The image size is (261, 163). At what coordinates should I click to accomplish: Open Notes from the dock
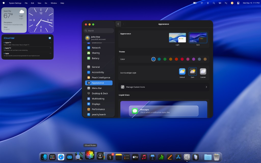pyautogui.click(x=119, y=157)
